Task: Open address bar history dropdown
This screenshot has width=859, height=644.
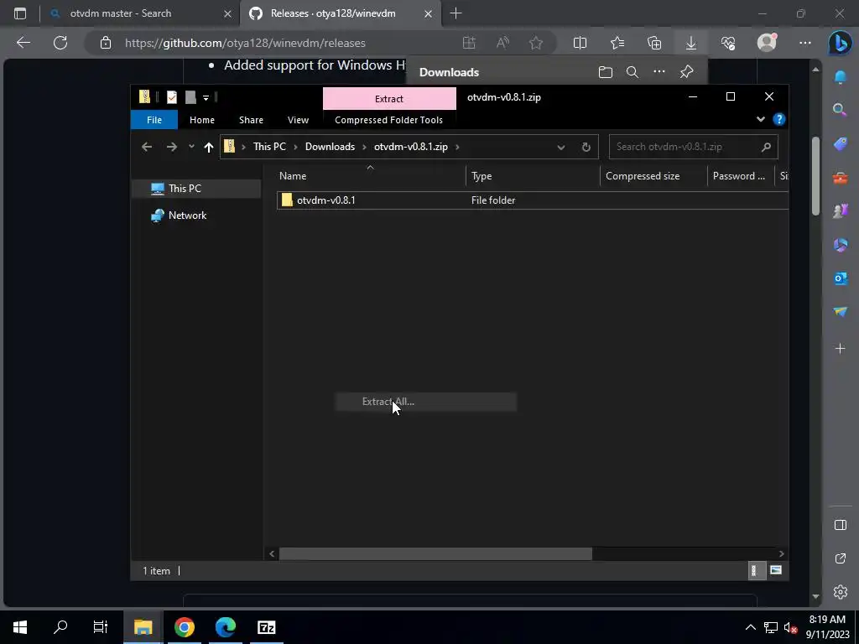Action: tap(560, 147)
